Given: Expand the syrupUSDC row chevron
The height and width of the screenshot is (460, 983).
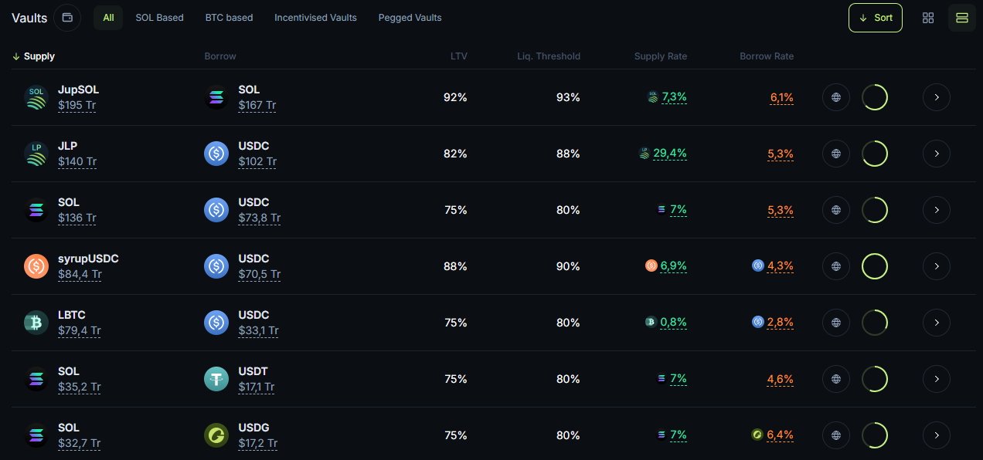Looking at the screenshot, I should point(936,266).
